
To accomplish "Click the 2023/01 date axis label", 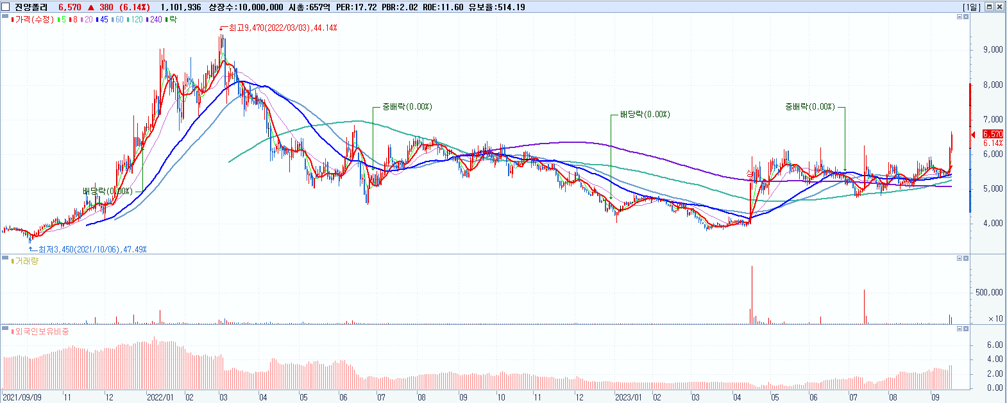I will (628, 397).
